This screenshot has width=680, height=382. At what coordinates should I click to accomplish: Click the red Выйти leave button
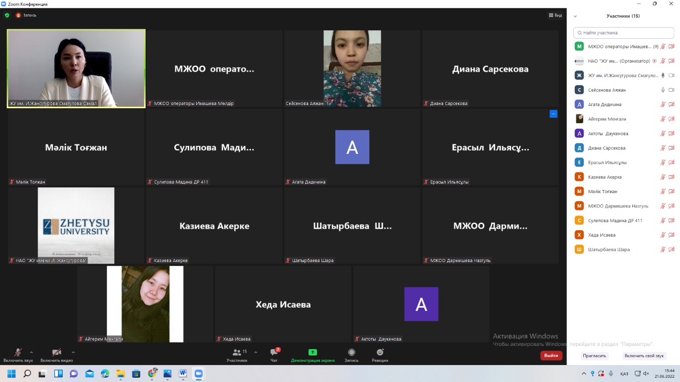point(551,355)
